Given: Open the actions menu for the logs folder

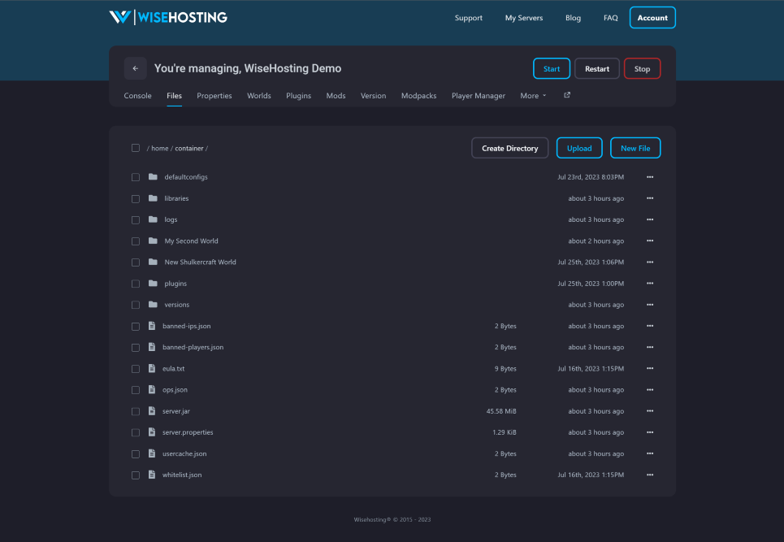Looking at the screenshot, I should click(x=649, y=219).
